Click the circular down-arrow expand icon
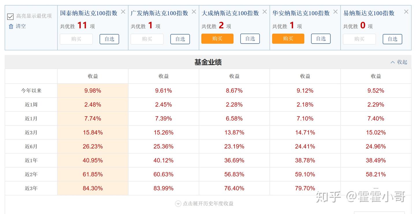Screen dimensions: 416x214 click(x=178, y=203)
